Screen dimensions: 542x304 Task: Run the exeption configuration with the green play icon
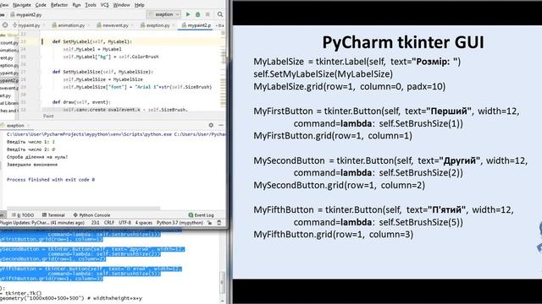[x=188, y=14]
